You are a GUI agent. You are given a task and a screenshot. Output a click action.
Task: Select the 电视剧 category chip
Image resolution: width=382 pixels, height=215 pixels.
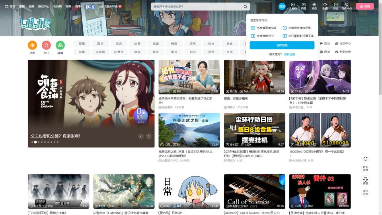pyautogui.click(x=100, y=52)
